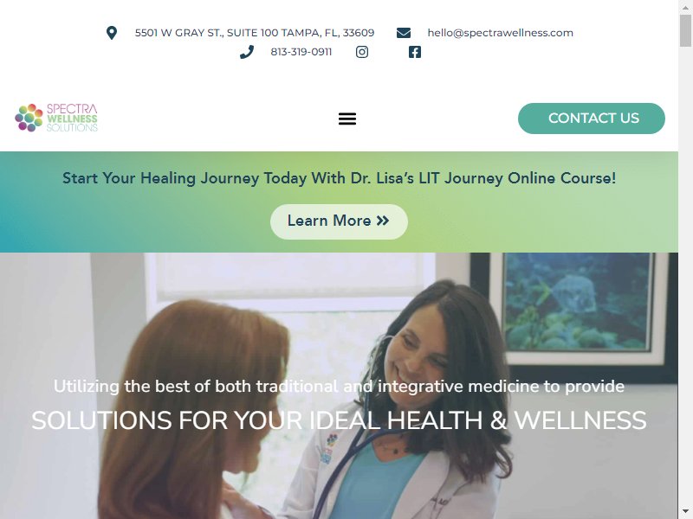Click the doctor and patient hero video
The width and height of the screenshot is (693, 519).
[x=339, y=386]
